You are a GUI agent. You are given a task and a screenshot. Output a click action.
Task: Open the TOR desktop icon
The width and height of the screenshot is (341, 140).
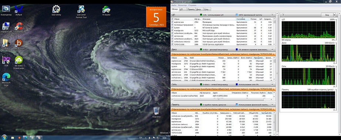[x=6, y=61]
